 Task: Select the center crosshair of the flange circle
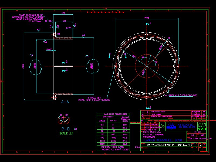[x=146, y=66]
